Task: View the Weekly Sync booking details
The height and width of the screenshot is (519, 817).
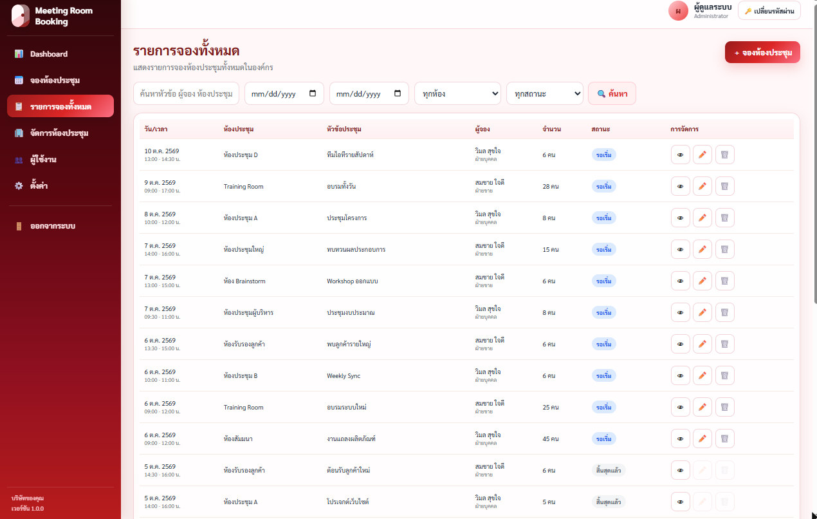Action: [680, 375]
